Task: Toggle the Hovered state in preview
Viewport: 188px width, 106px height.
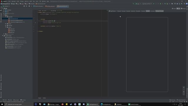Action: click(x=128, y=11)
